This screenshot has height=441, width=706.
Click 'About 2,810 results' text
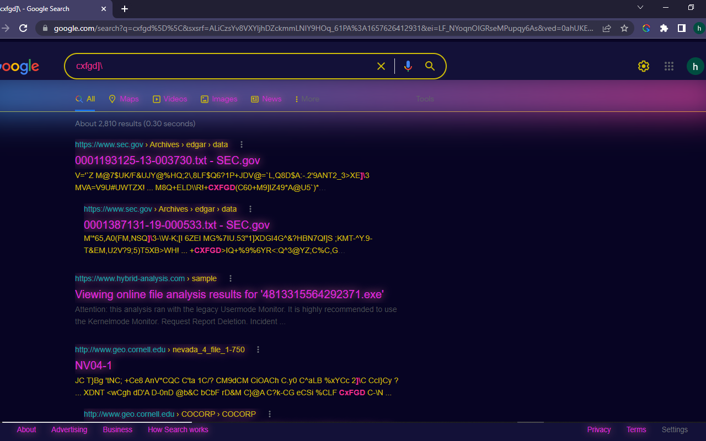135,123
